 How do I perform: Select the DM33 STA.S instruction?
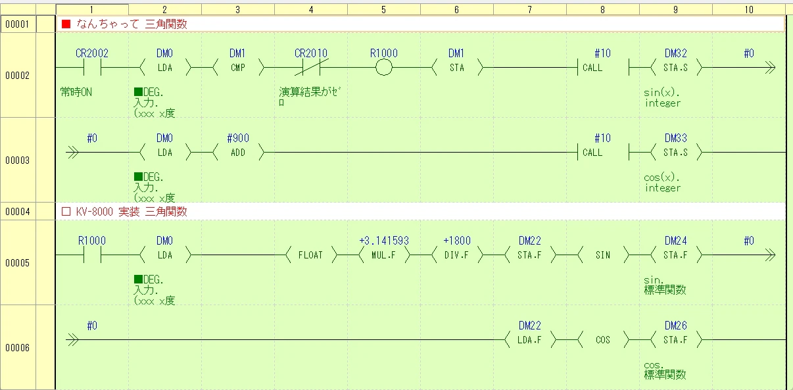tap(676, 153)
